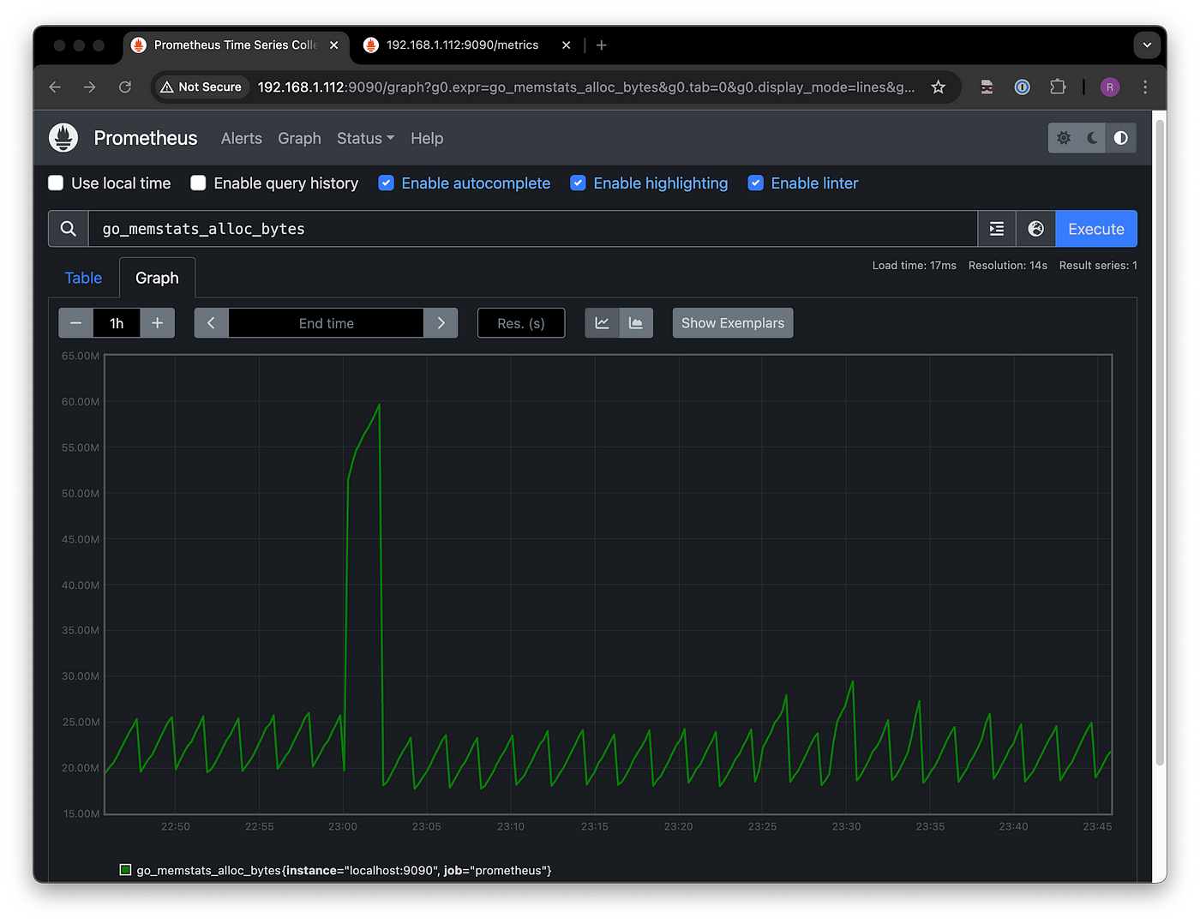
Task: Close the Prometheus Time Series tab
Action: pyautogui.click(x=334, y=45)
